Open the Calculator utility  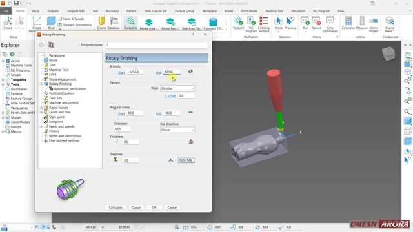point(348,23)
